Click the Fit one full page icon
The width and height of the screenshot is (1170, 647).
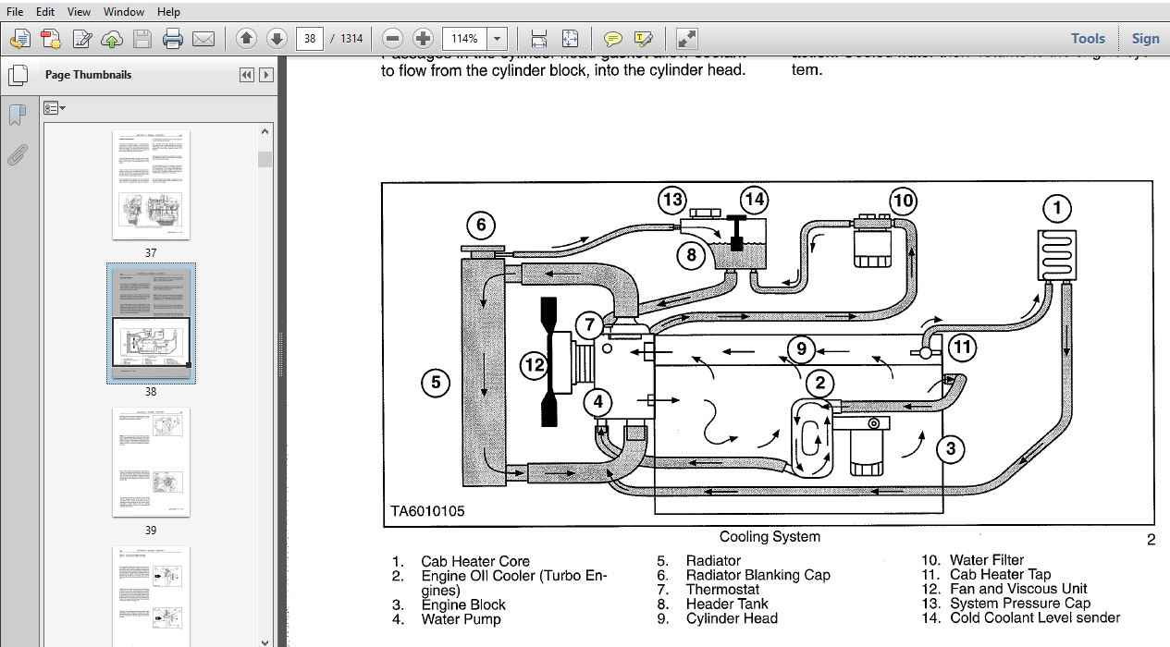[x=570, y=39]
